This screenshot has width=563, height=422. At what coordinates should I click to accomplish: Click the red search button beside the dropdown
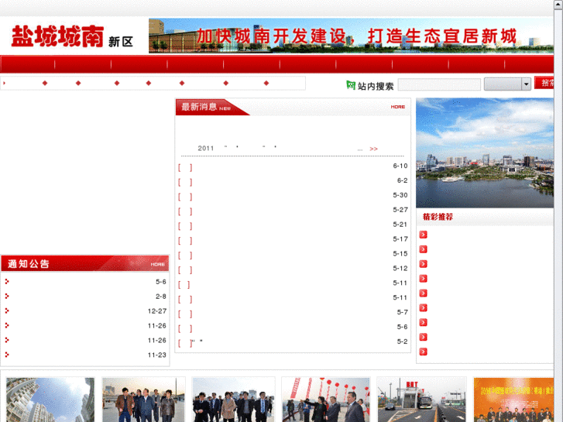coord(544,83)
